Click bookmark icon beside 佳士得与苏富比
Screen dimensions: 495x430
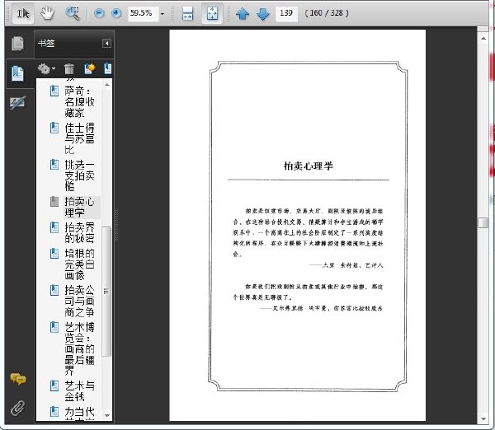[x=54, y=128]
